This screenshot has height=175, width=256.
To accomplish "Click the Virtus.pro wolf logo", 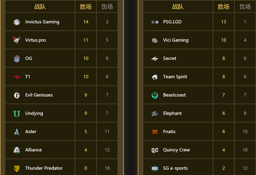I will [x=17, y=40].
